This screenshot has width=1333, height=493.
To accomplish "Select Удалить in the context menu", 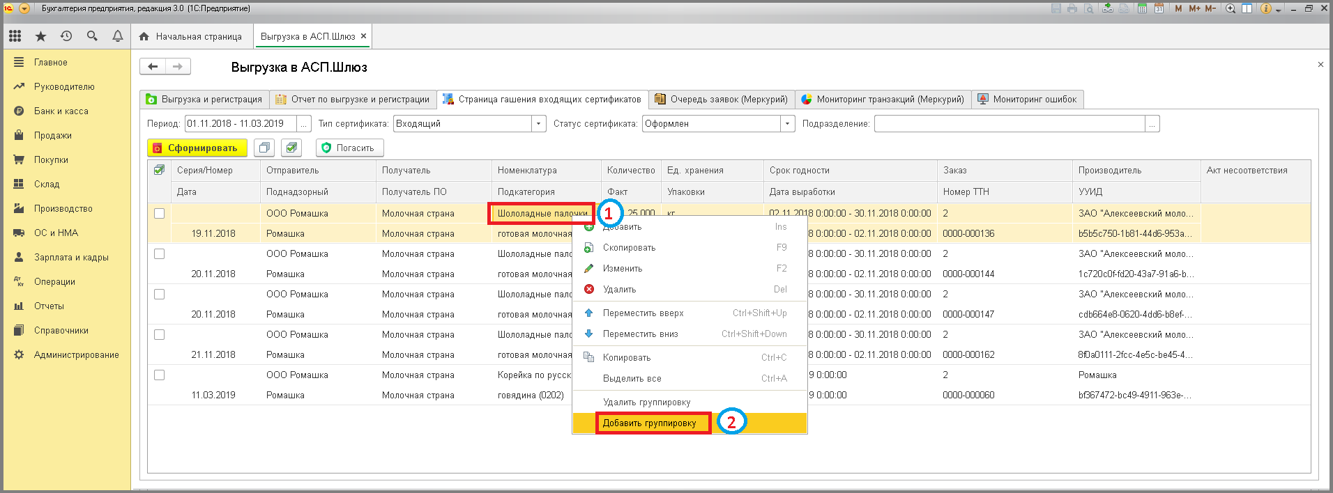I will coord(690,289).
